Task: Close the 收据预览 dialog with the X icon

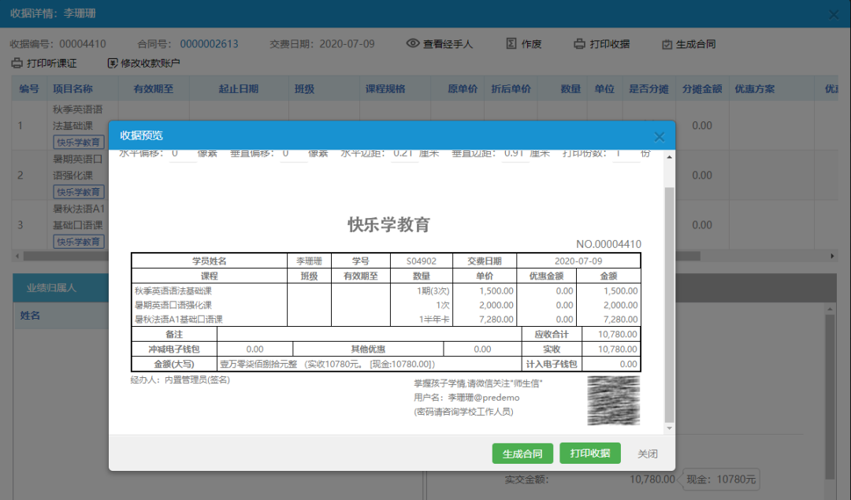Action: 660,137
